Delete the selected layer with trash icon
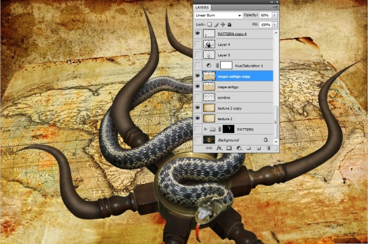 (269, 148)
